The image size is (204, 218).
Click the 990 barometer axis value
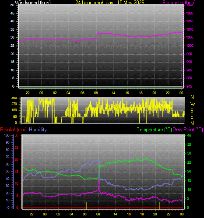pyautogui.click(x=189, y=62)
